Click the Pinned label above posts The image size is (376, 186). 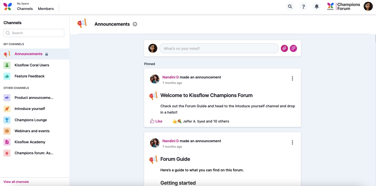click(x=149, y=64)
